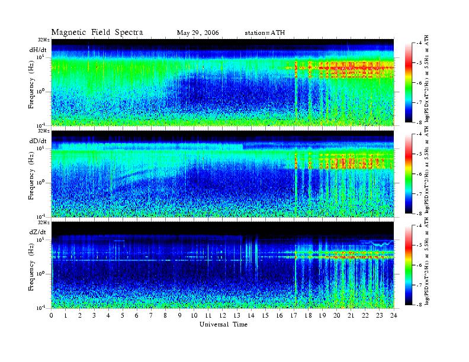Click hour 19 on the Universal Time axis

click(322, 315)
